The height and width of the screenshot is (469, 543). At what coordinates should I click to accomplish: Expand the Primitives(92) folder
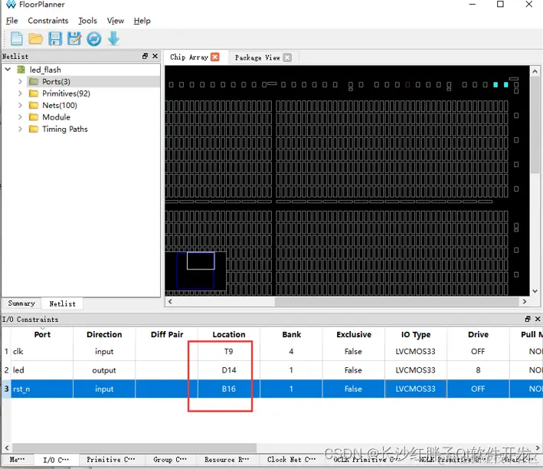pyautogui.click(x=20, y=93)
